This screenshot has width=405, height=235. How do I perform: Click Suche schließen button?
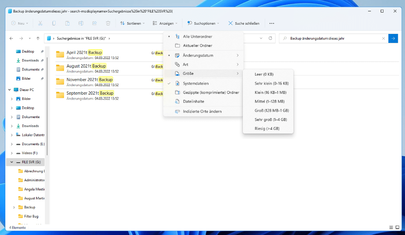244,23
